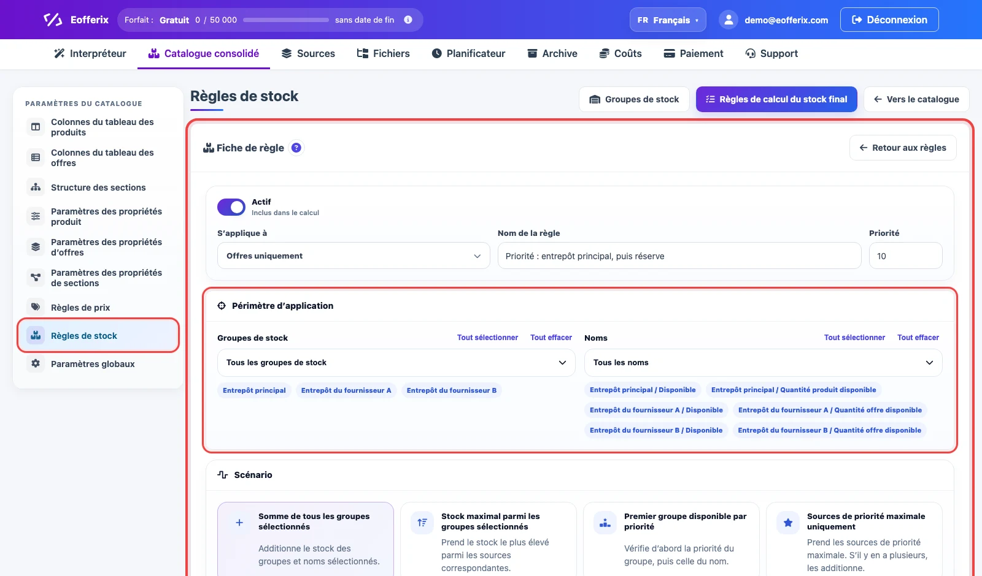Click the icon on Premier groupe disponible card
982x576 pixels.
(x=605, y=523)
